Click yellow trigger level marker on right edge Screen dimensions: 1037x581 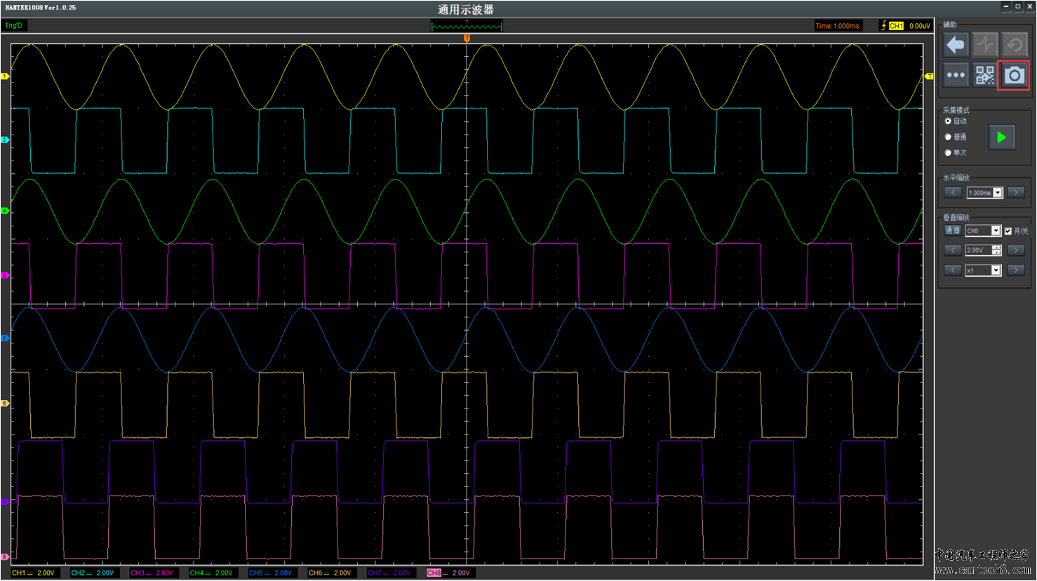coord(929,76)
